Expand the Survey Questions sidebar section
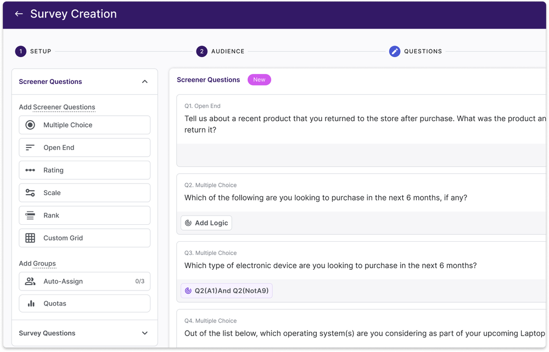The image size is (549, 352). point(144,333)
